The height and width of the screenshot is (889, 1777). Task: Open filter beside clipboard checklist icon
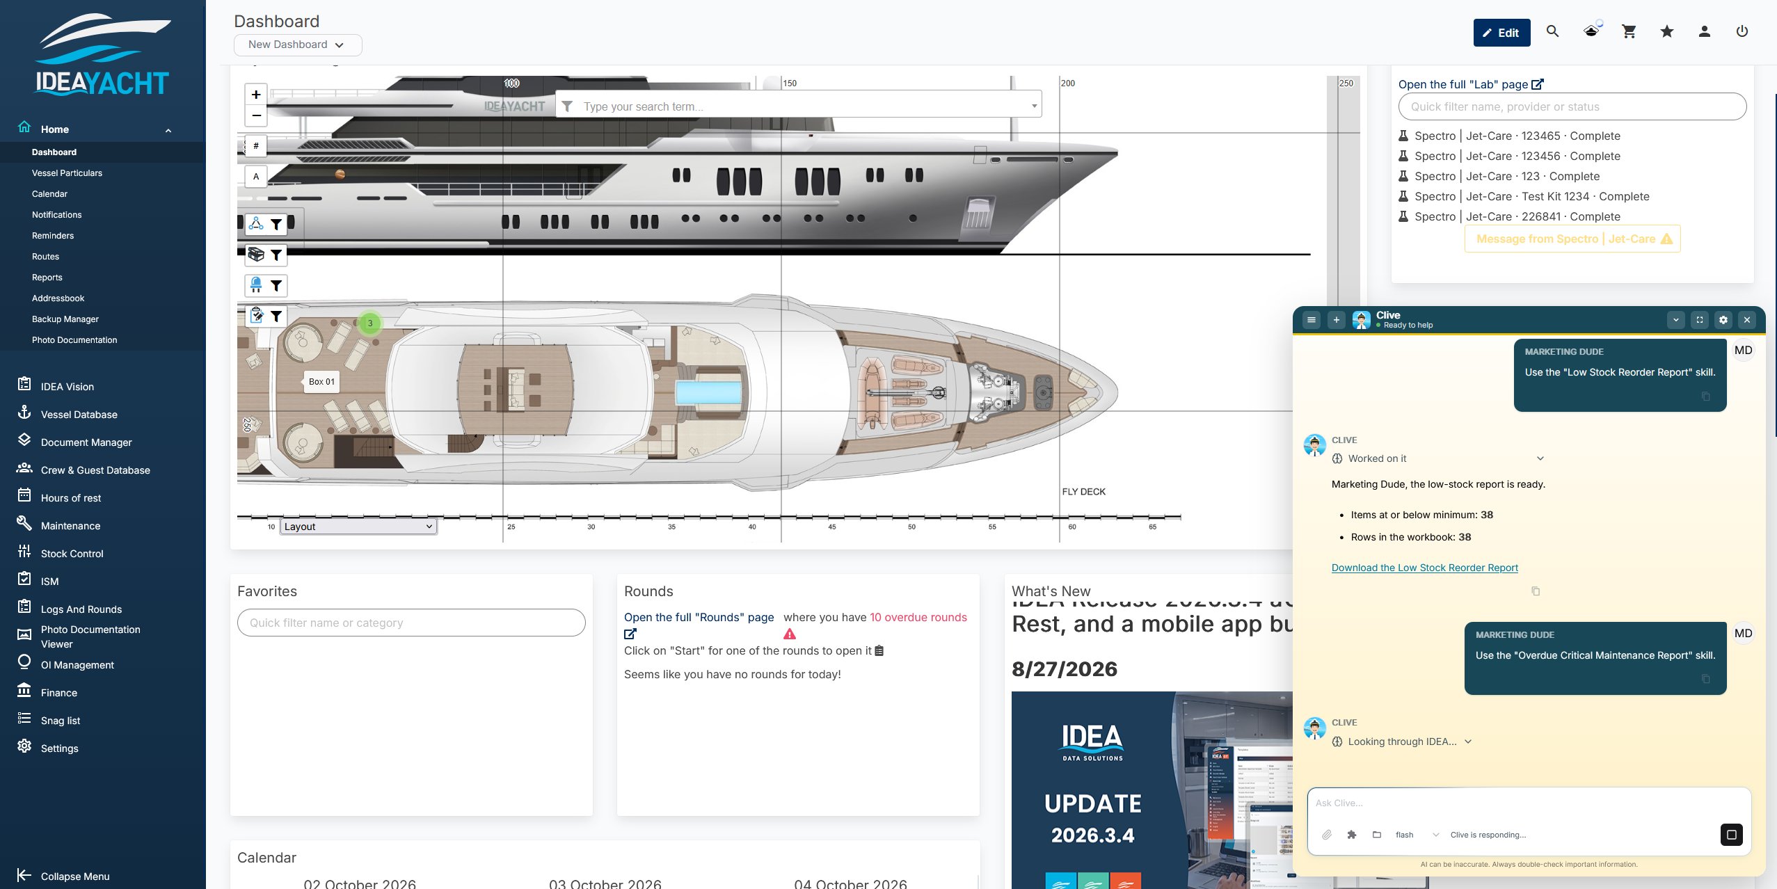click(x=276, y=316)
